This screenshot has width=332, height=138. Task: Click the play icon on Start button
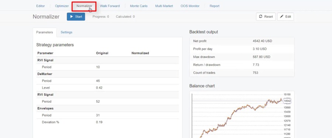pos(72,17)
